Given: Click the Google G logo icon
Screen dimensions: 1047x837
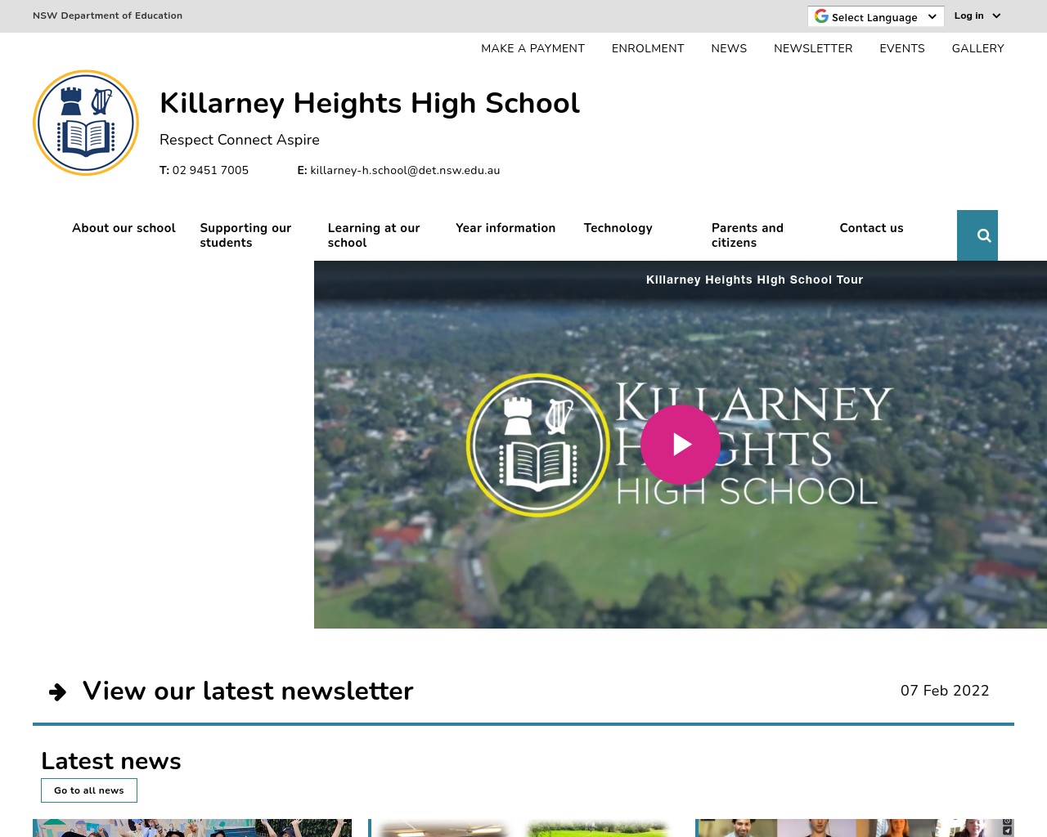Looking at the screenshot, I should pyautogui.click(x=821, y=16).
